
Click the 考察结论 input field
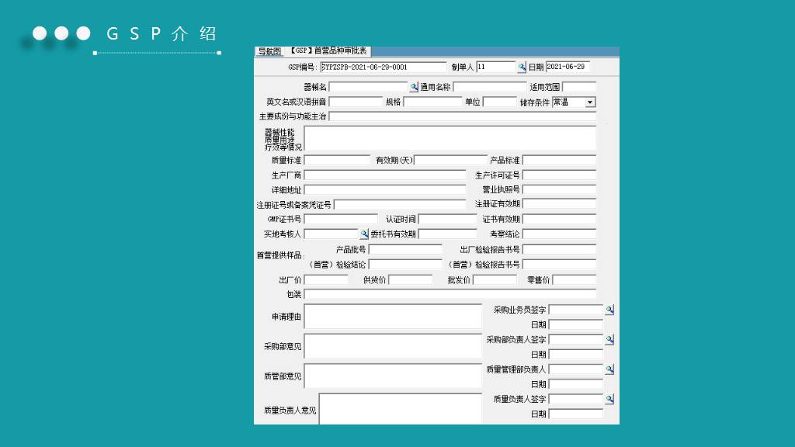559,234
